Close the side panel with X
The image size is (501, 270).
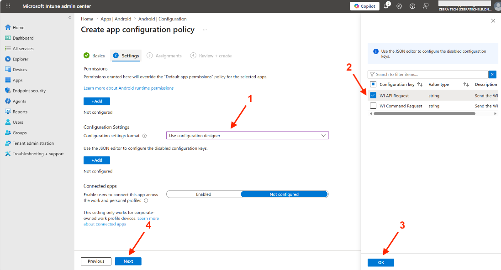coord(493,20)
